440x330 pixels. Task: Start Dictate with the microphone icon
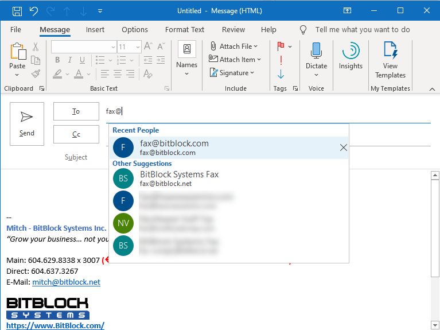coord(316,51)
